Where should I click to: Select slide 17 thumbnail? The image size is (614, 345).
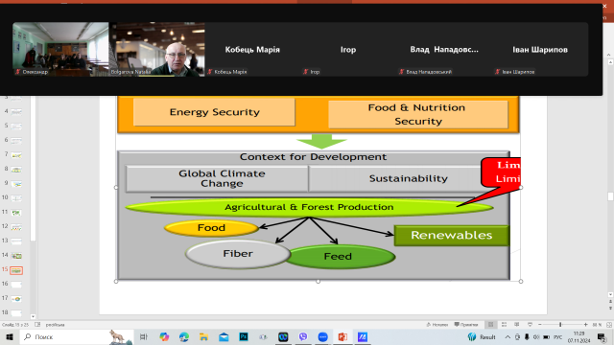(x=16, y=299)
